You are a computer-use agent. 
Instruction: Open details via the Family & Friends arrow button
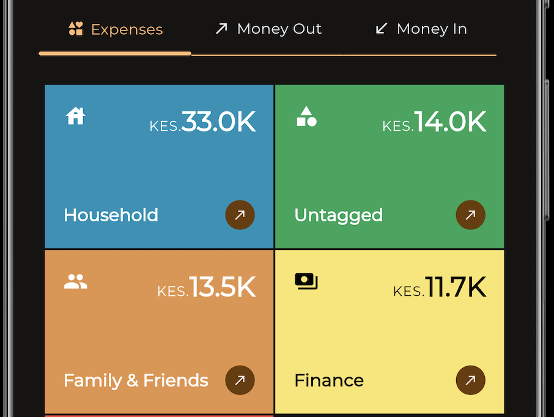240,380
